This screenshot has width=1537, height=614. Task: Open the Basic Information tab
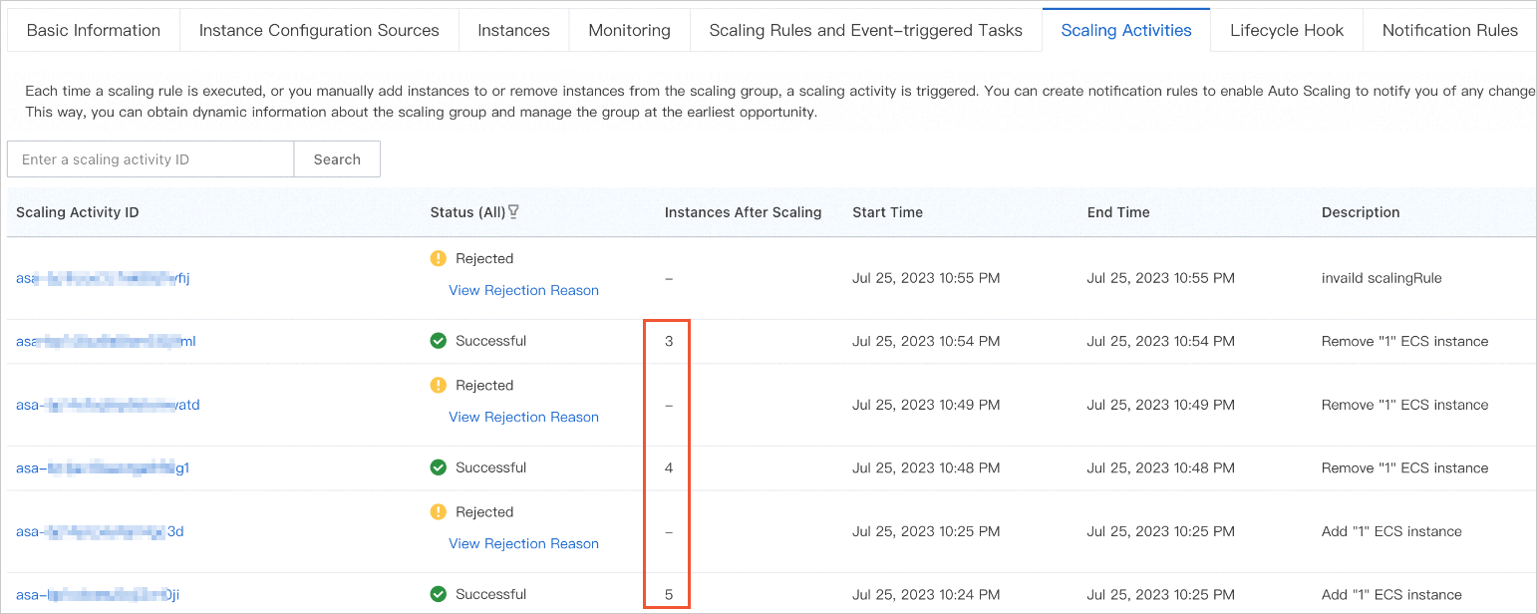94,30
